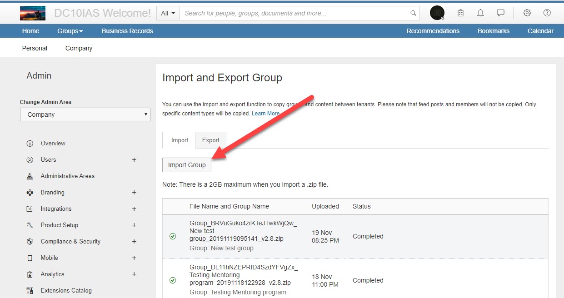The height and width of the screenshot is (298, 564).
Task: Open the Learn More link
Action: (x=265, y=114)
